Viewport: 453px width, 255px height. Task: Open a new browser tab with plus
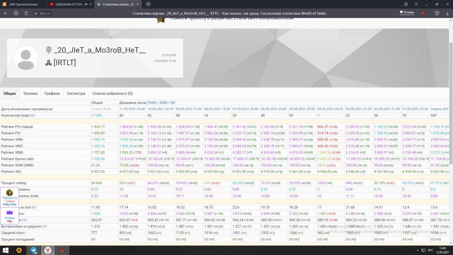[148, 4]
